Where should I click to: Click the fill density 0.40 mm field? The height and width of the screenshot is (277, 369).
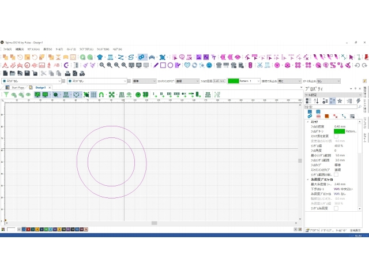(219, 81)
